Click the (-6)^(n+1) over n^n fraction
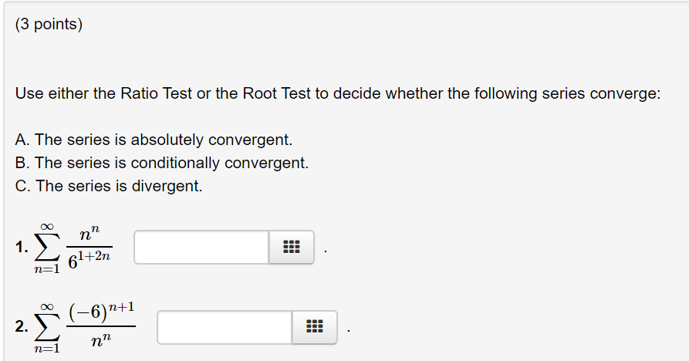This screenshot has height=361, width=689. click(101, 326)
